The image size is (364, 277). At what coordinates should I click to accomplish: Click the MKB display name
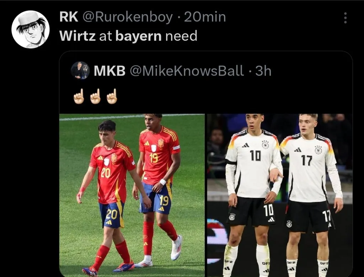pyautogui.click(x=109, y=71)
